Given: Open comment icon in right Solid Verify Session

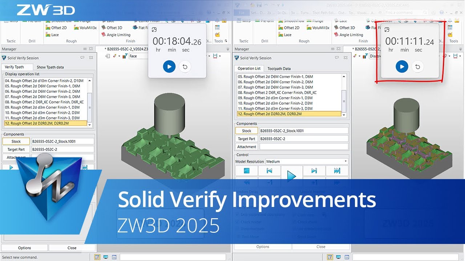Looking at the screenshot, I should click(x=337, y=57).
